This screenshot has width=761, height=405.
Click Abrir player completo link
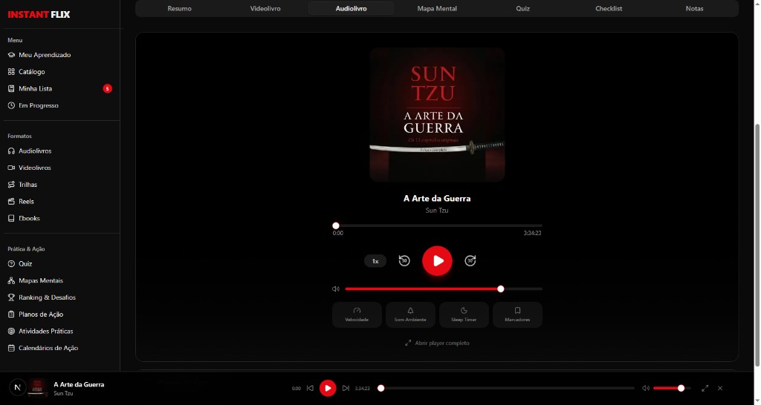pyautogui.click(x=437, y=343)
